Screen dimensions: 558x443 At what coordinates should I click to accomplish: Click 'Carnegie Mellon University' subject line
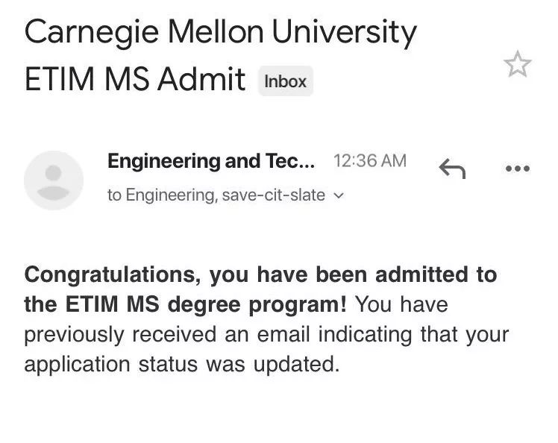point(220,33)
